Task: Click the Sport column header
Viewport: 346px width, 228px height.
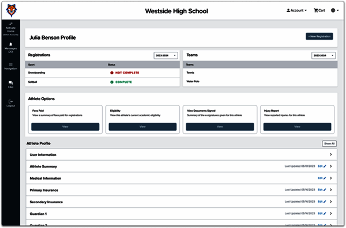Action: click(31, 64)
